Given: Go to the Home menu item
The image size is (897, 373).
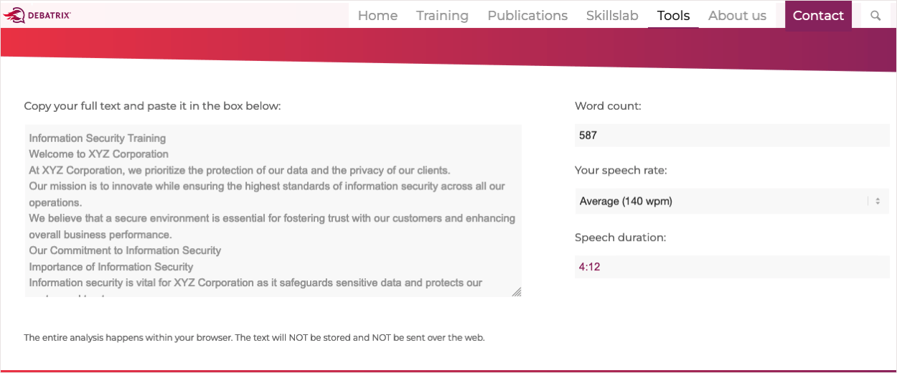Looking at the screenshot, I should click(x=377, y=15).
